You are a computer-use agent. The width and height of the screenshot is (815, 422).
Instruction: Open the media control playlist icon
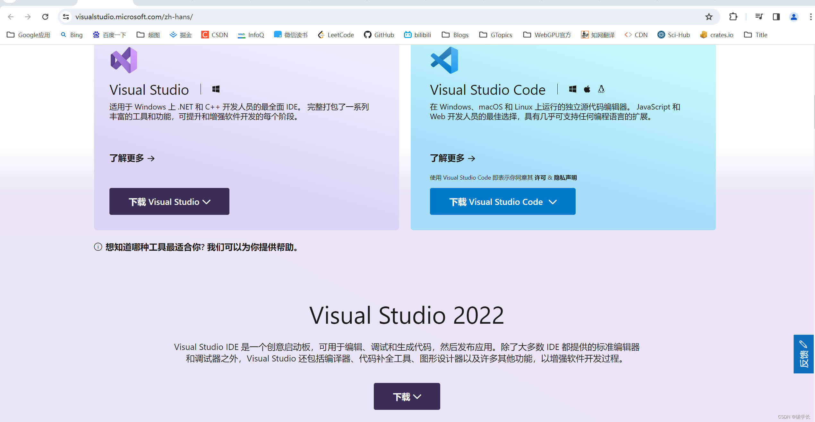759,17
